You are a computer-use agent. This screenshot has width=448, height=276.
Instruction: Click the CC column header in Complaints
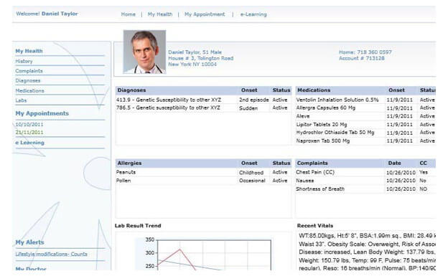coord(423,163)
